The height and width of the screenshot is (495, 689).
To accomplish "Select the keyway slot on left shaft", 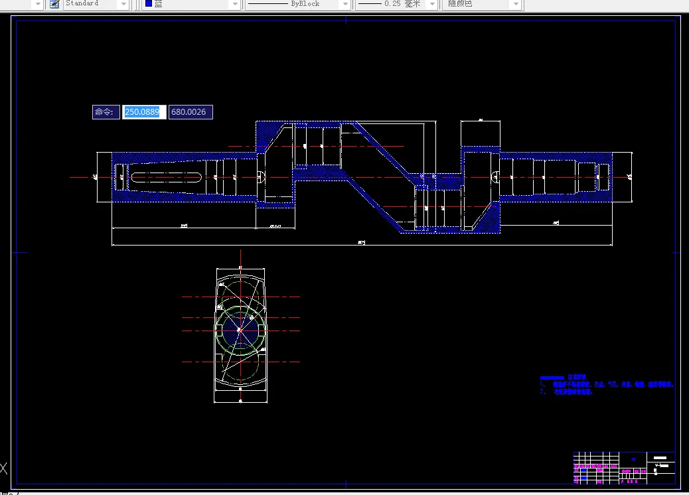I will point(166,177).
